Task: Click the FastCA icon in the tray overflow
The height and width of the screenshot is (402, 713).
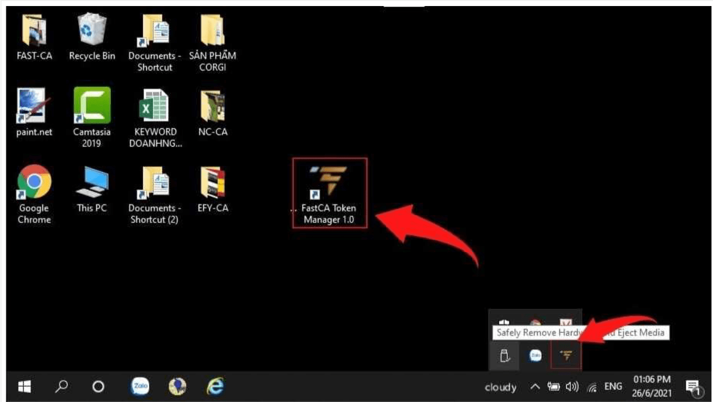Action: [567, 356]
